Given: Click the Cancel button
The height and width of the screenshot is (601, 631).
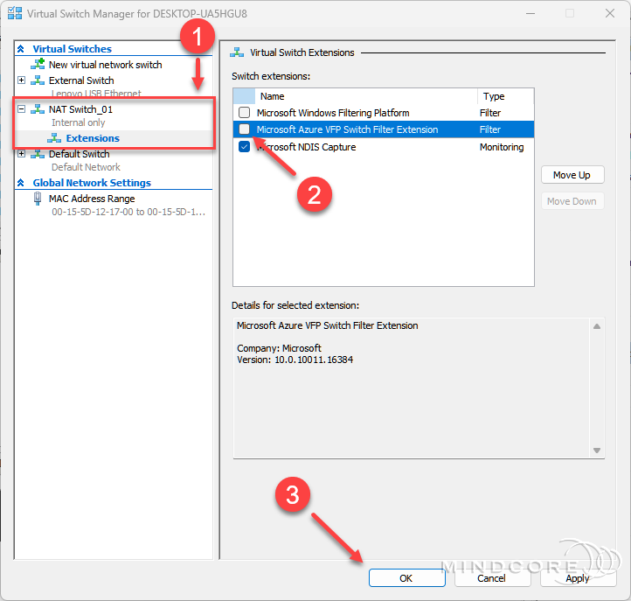Looking at the screenshot, I should [492, 578].
